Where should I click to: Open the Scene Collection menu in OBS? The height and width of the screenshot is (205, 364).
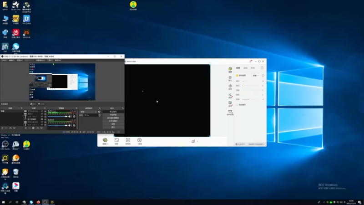pyautogui.click(x=40, y=60)
